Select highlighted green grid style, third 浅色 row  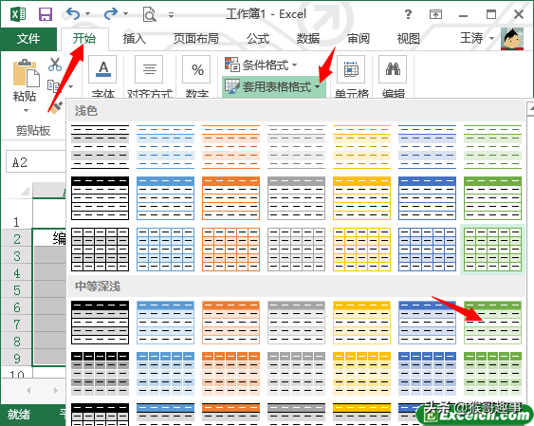pyautogui.click(x=492, y=250)
